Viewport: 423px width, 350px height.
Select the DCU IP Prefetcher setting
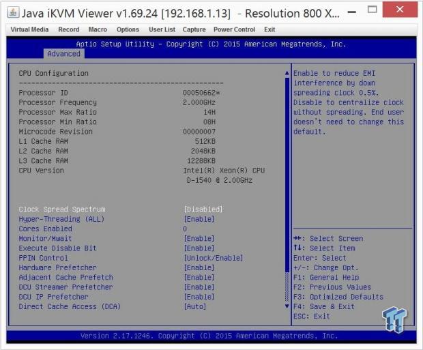click(x=53, y=297)
